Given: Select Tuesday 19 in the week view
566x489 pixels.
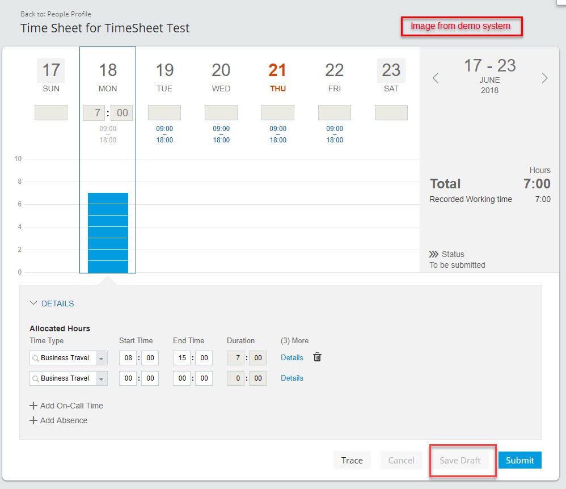Looking at the screenshot, I should 164,77.
